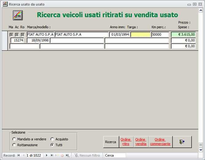The height and width of the screenshot is (160, 205).
Task: Open the Ordine commerciante link button
Action: [x=160, y=142]
